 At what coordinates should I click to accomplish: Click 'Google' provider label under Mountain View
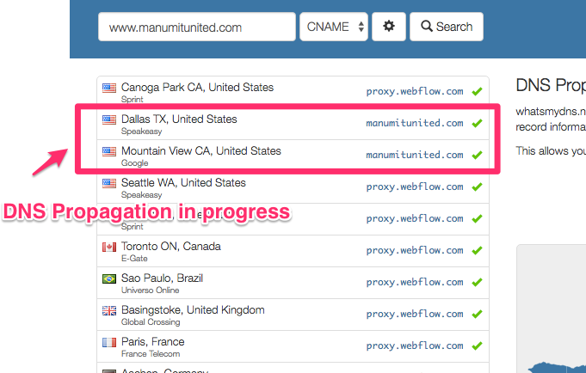point(134,163)
